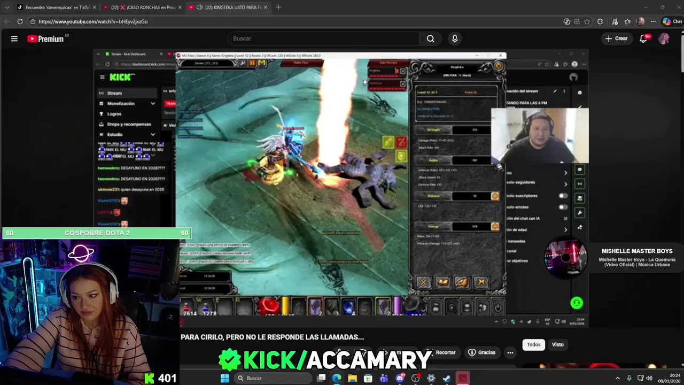Click the Crear button
This screenshot has height=385, width=684.
[x=616, y=38]
